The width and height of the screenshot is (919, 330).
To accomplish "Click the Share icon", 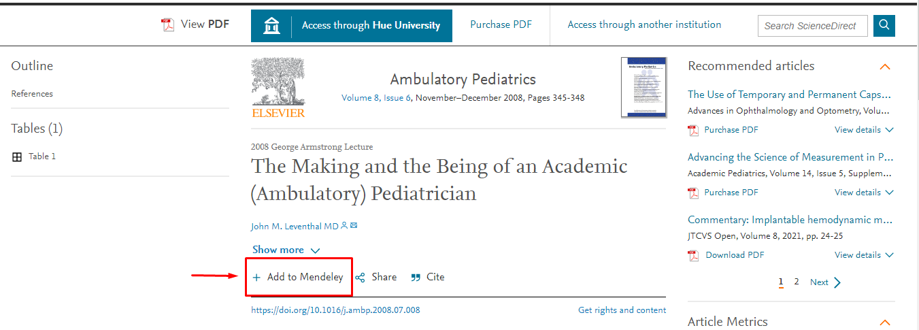I will 361,278.
